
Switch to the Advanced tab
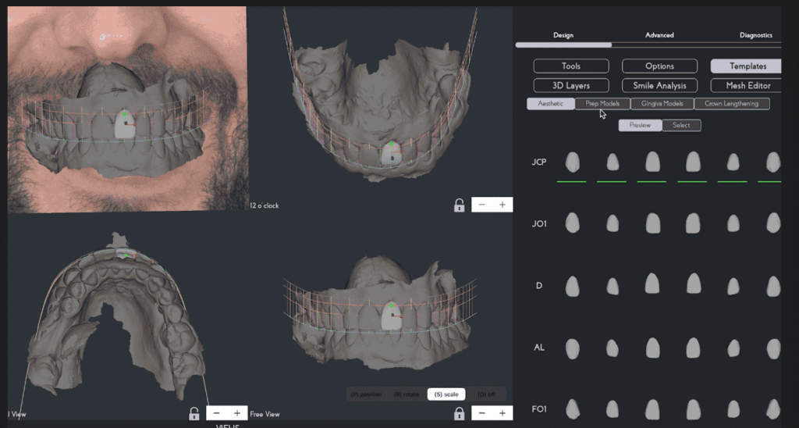point(659,35)
